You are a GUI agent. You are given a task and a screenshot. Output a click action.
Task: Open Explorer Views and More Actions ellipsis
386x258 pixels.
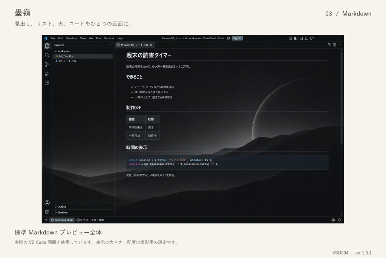click(111, 45)
